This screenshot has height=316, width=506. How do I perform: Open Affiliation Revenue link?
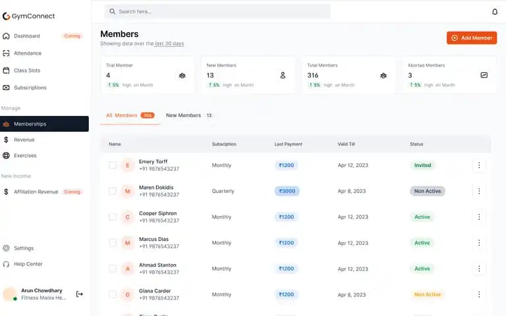pyautogui.click(x=36, y=192)
